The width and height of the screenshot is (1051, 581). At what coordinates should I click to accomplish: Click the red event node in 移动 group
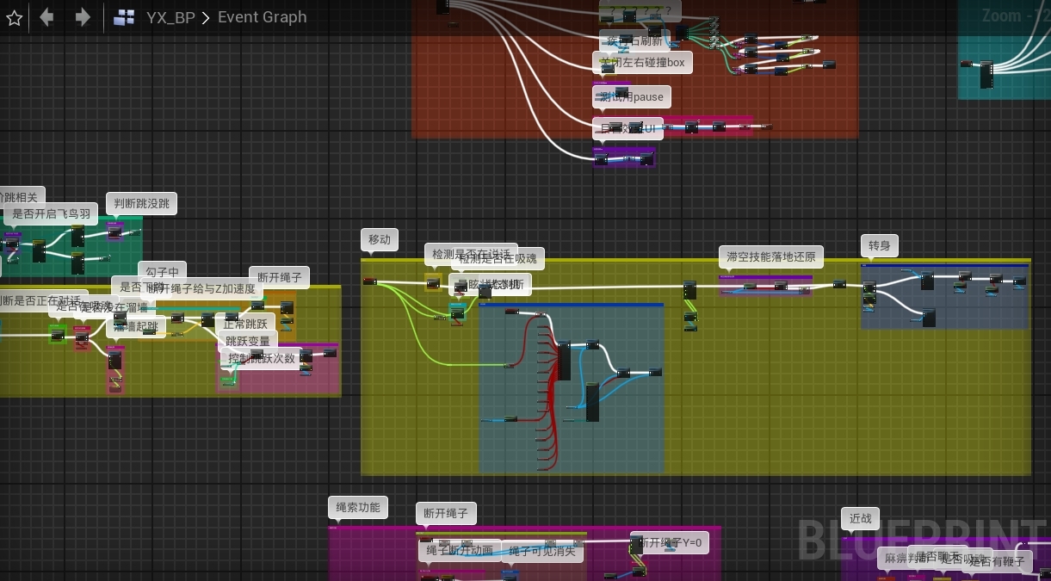pyautogui.click(x=369, y=281)
